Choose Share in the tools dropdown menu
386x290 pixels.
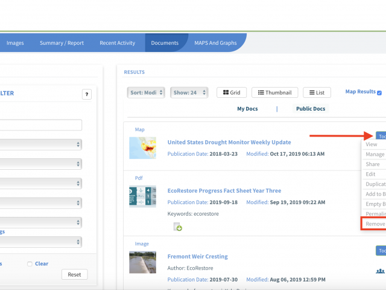[x=373, y=164]
